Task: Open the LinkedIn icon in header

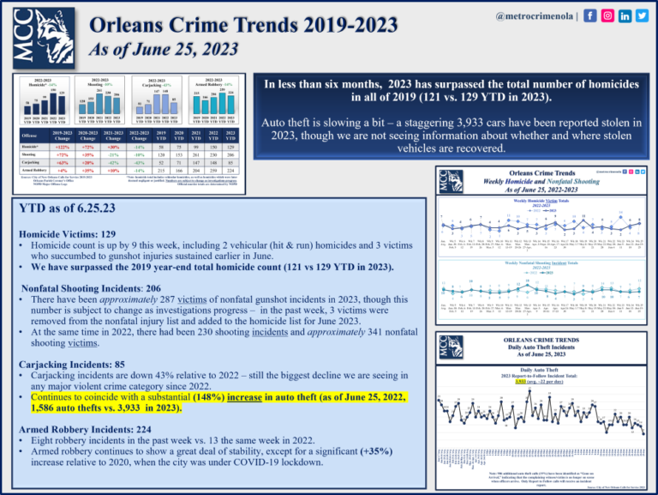Action: click(x=626, y=16)
